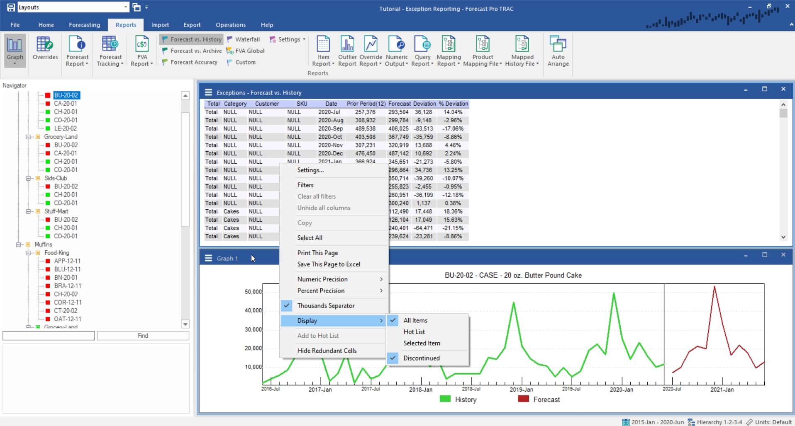Image resolution: width=795 pixels, height=426 pixels.
Task: Open the Layouts dropdown
Action: (x=126, y=7)
